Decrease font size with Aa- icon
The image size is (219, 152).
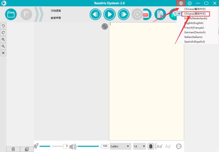[168, 147]
